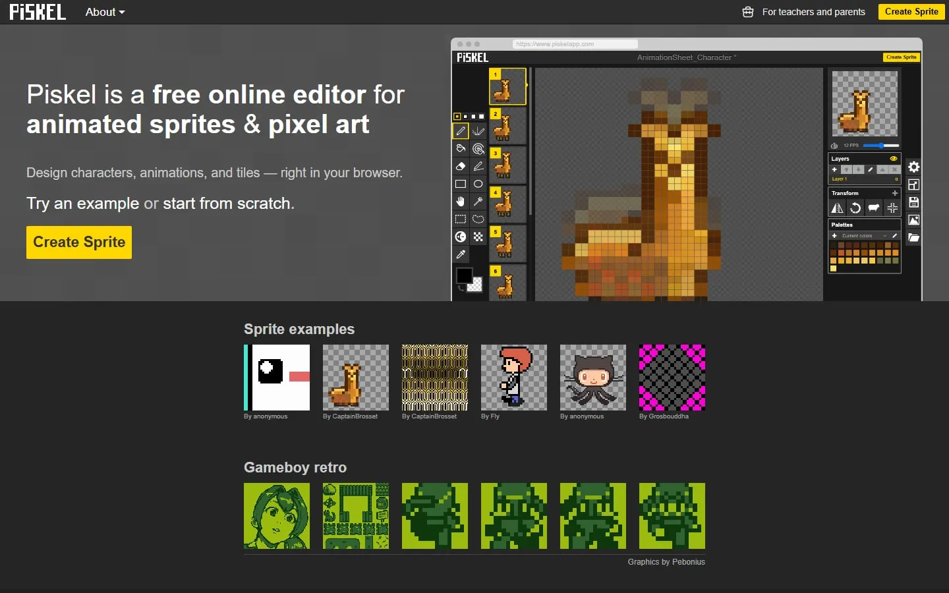Select the Vertical mirror pen tool
The height and width of the screenshot is (593, 949).
click(x=478, y=130)
